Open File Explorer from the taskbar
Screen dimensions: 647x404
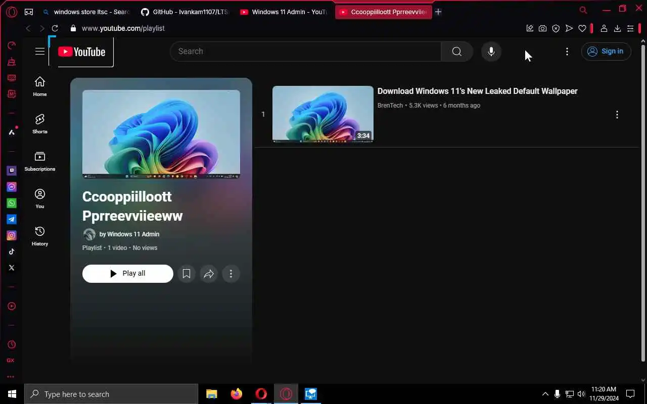point(211,394)
